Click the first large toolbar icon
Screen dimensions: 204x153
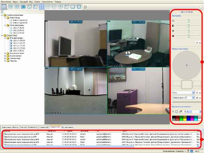[3, 7]
